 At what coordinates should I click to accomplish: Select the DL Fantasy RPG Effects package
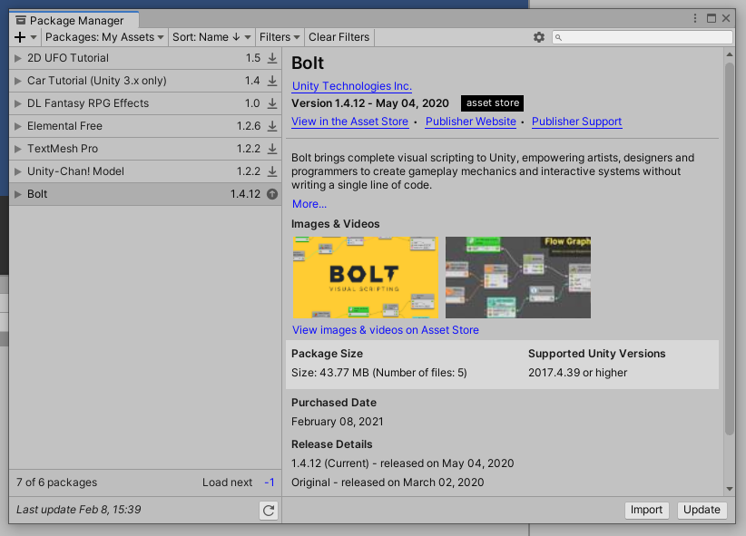(x=145, y=103)
